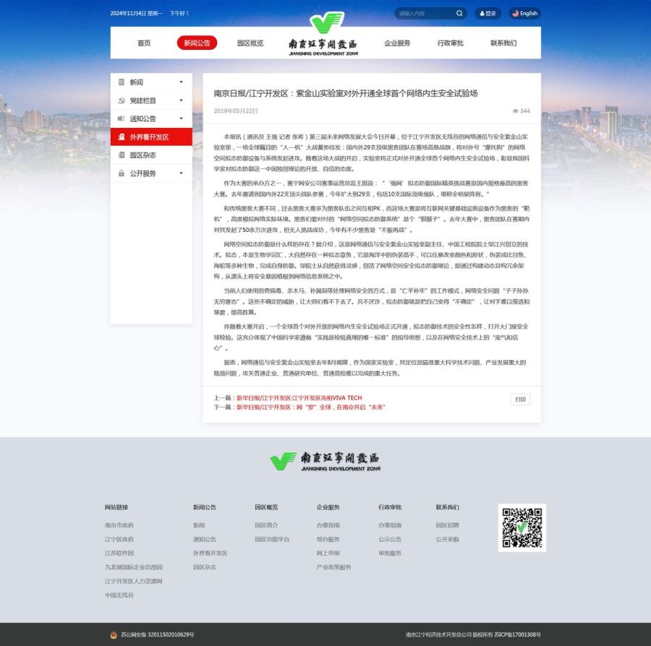
Task: Click the search magnifier icon
Action: (459, 14)
